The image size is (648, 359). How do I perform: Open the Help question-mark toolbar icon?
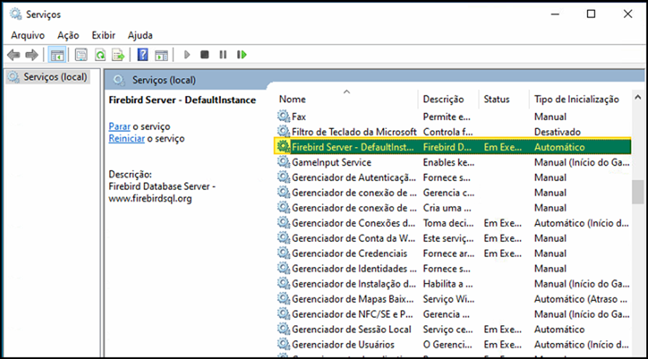[x=142, y=54]
